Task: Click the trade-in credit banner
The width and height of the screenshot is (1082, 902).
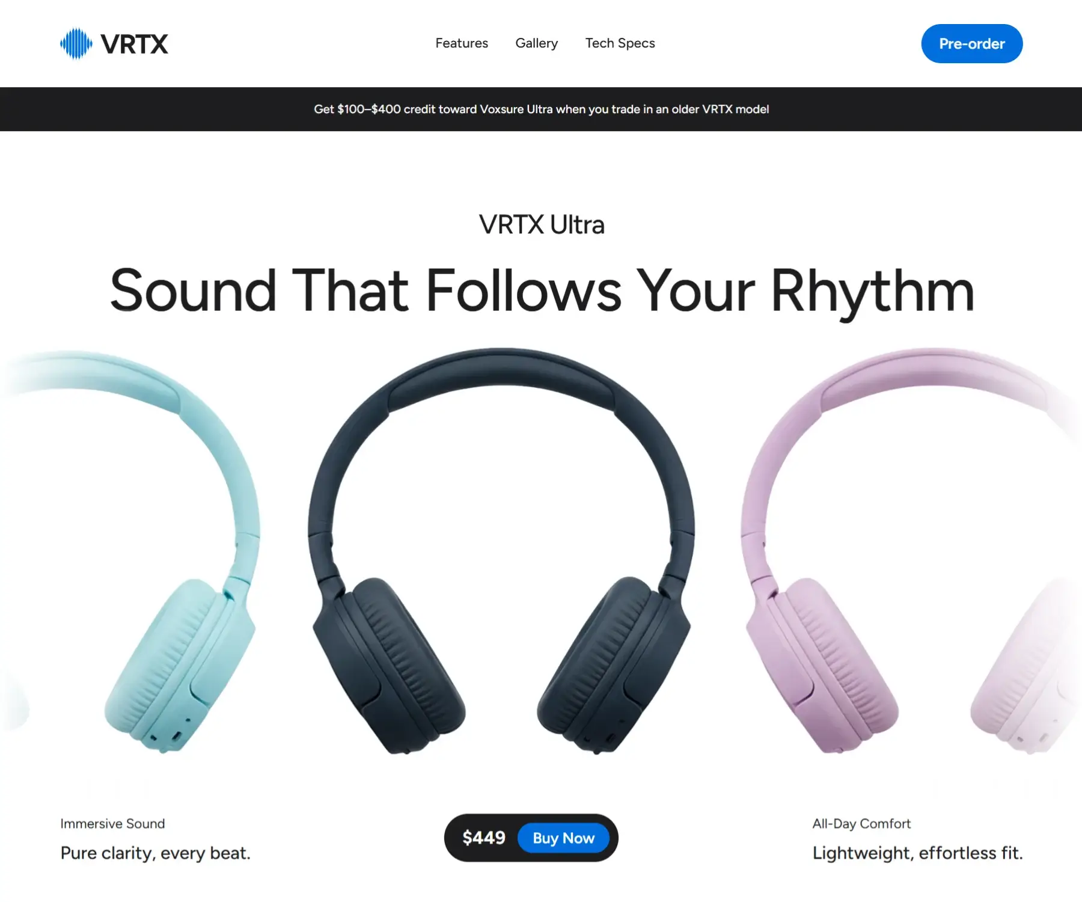Action: (x=541, y=109)
